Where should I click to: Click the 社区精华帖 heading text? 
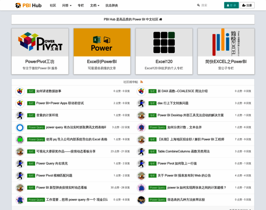coord(131,82)
